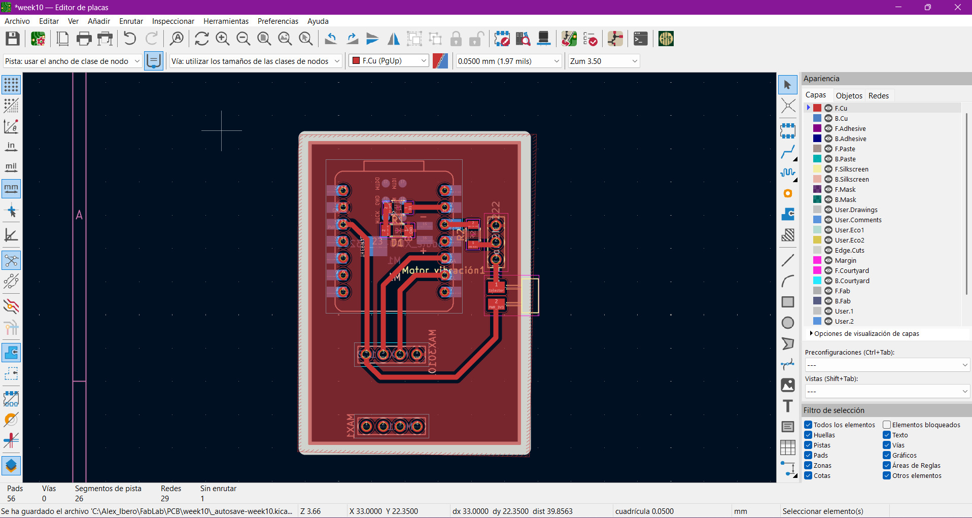Select the add footprint tool

[787, 131]
